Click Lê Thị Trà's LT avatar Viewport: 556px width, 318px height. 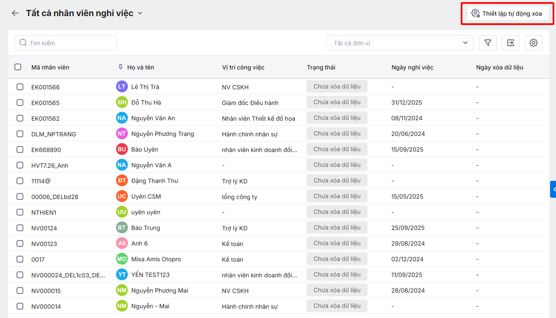tap(122, 87)
